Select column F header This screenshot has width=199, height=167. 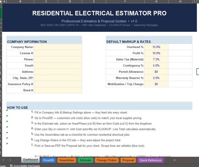point(125,1)
